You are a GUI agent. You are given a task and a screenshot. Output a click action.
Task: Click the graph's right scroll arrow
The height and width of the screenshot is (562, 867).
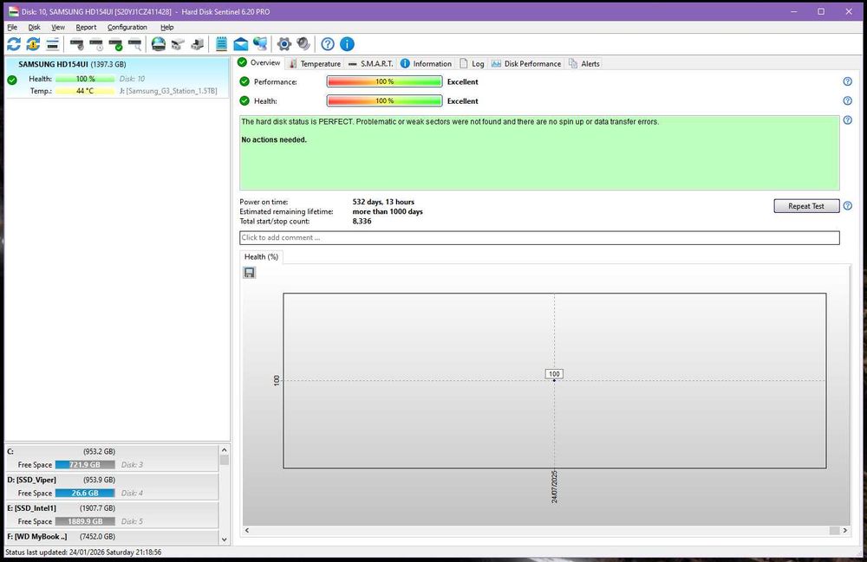point(845,531)
